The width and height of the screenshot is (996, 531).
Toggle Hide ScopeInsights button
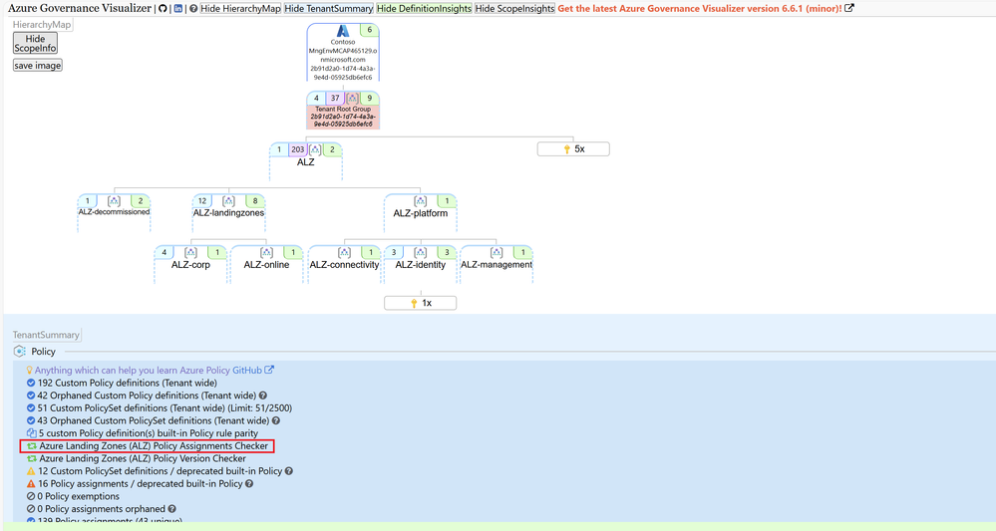coord(515,9)
